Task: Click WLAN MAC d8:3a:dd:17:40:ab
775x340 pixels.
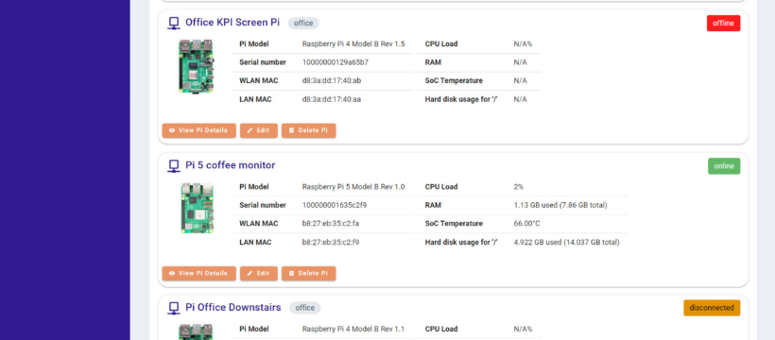Action: (332, 80)
